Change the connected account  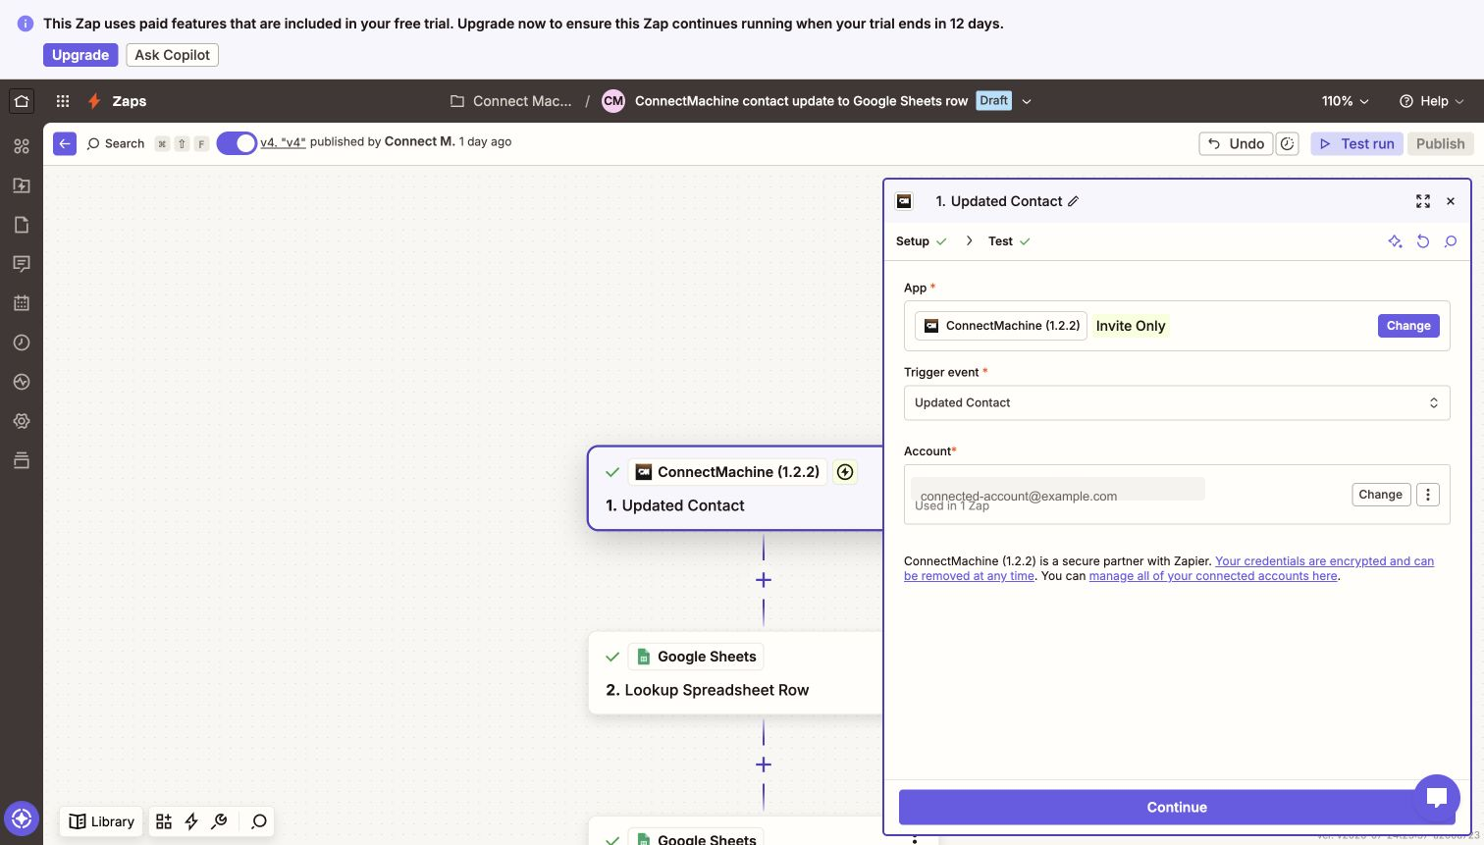(x=1380, y=495)
